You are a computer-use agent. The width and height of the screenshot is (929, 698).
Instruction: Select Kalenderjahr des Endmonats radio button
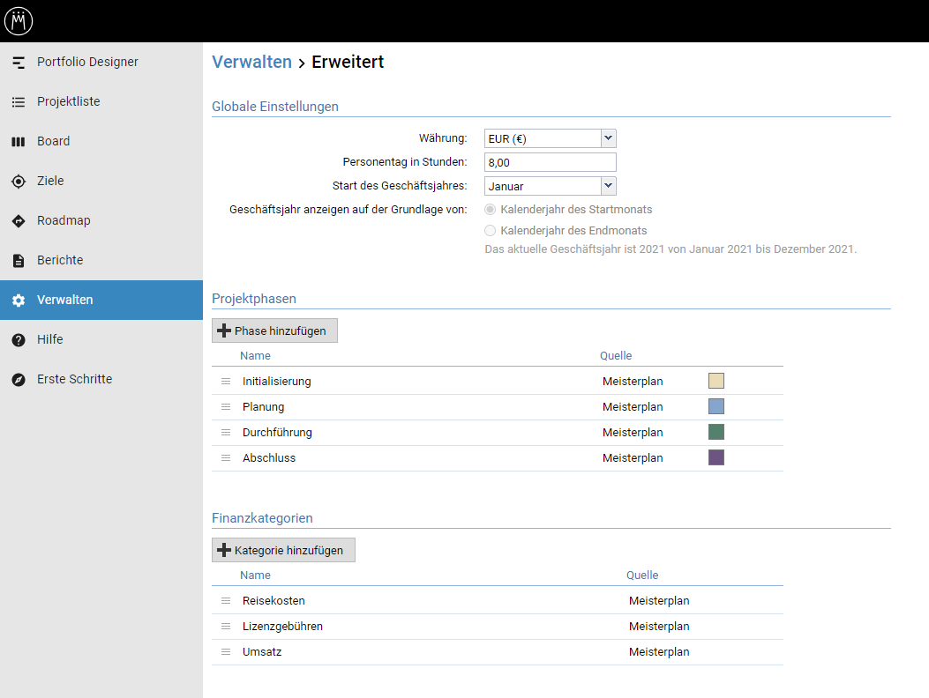491,231
